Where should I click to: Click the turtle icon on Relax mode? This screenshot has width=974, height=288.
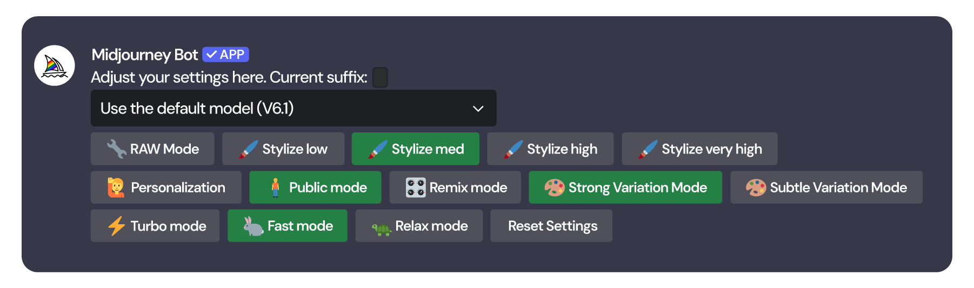382,229
